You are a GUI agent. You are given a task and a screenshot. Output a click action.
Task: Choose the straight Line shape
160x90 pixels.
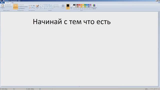pos(41,5)
